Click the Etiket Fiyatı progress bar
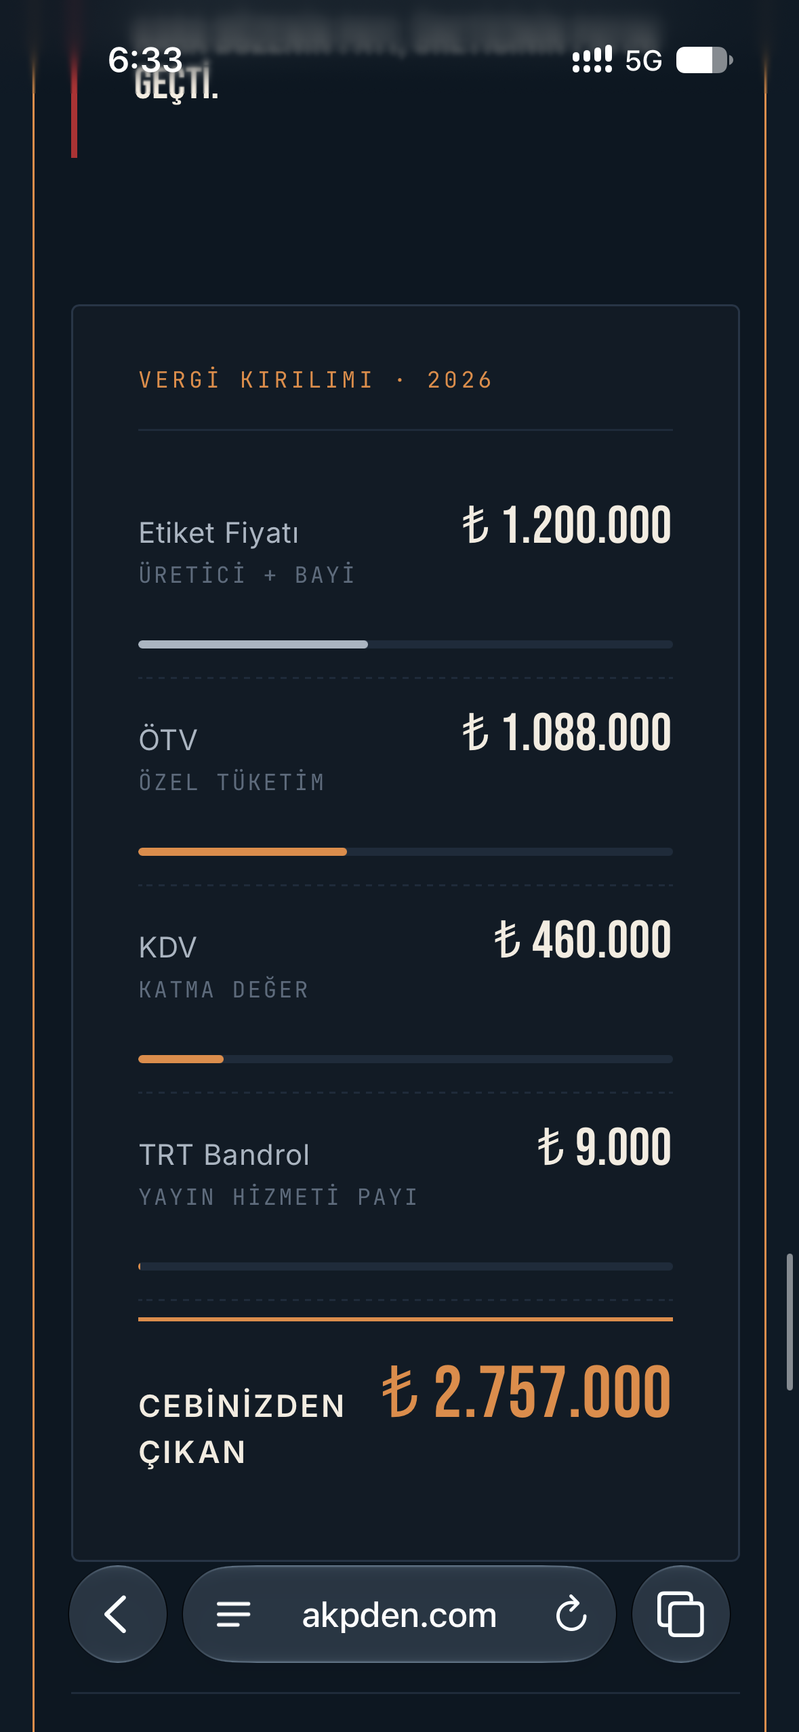 [x=405, y=644]
